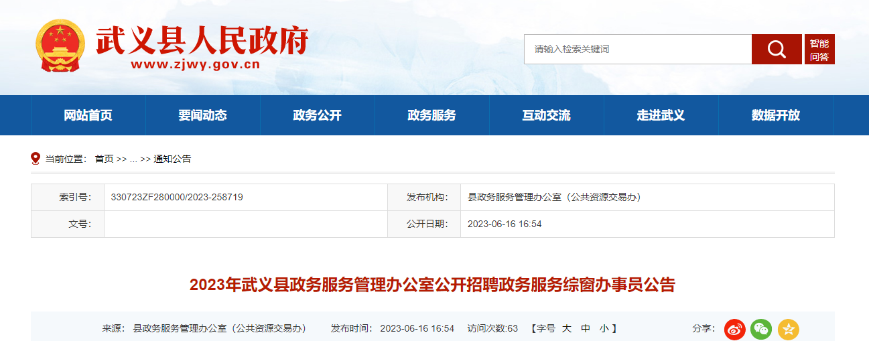Click the 访问次数:63 visit counter

pos(492,328)
